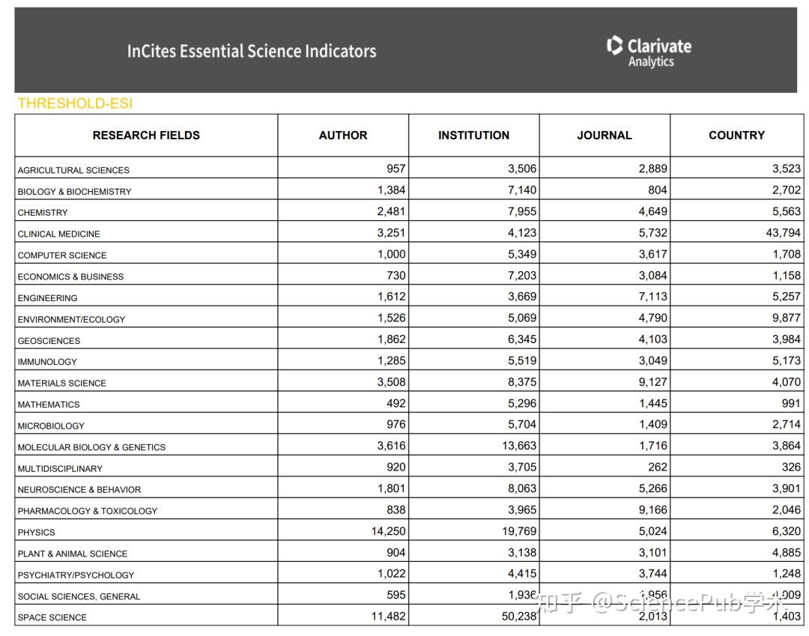Click the Physics author value 14,250
The height and width of the screenshot is (636, 809).
pyautogui.click(x=388, y=531)
